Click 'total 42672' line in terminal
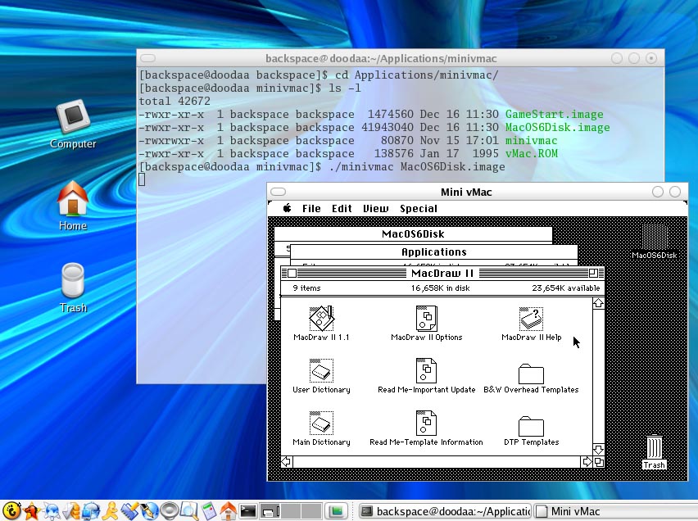Image resolution: width=698 pixels, height=521 pixels. (x=174, y=101)
